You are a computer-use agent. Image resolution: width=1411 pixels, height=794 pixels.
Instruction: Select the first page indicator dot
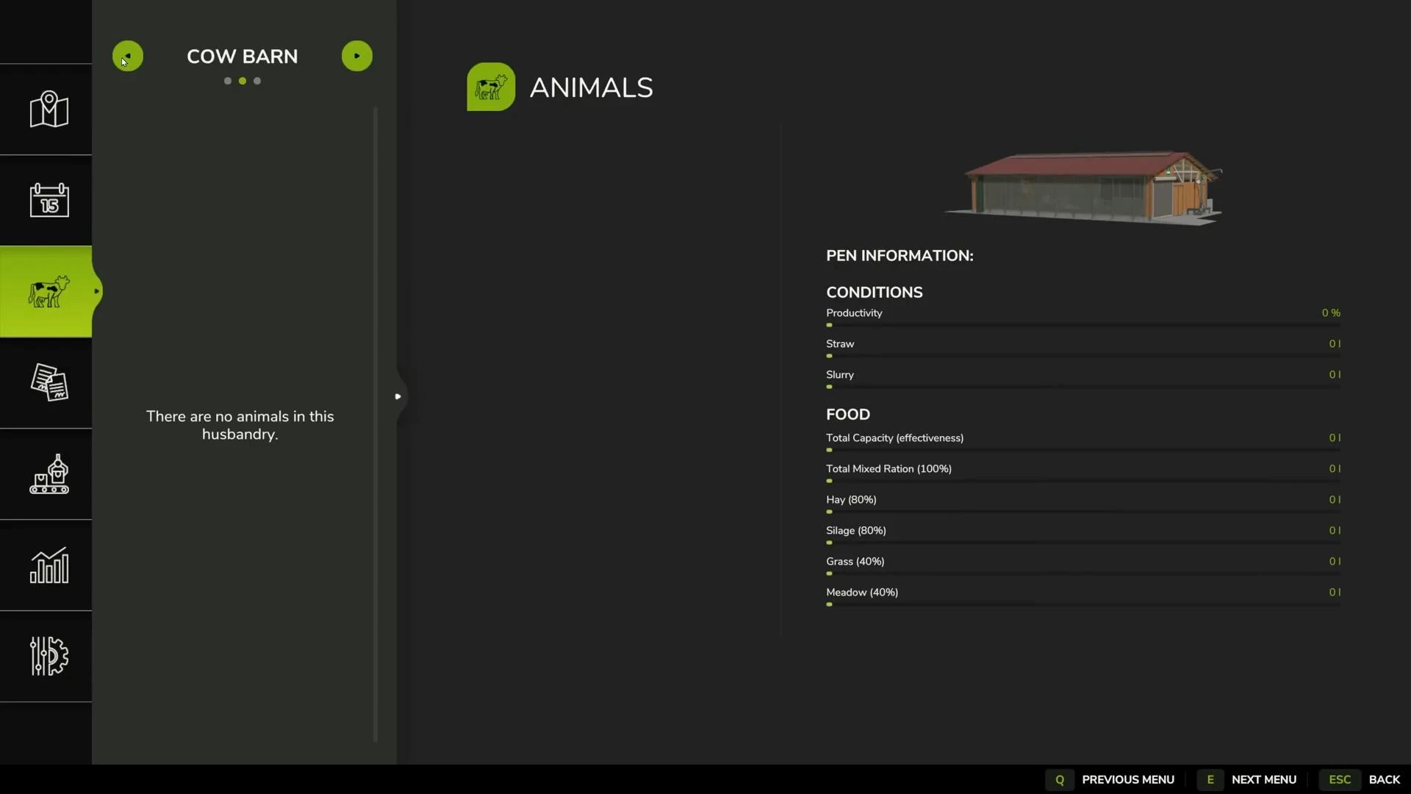pos(228,81)
